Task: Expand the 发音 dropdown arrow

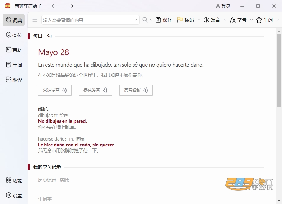Action: pos(225,20)
